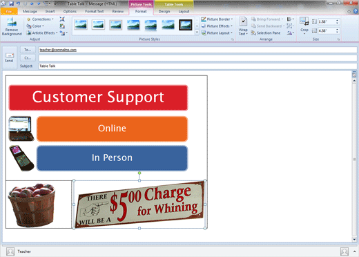Switch to the Review tab

[118, 11]
